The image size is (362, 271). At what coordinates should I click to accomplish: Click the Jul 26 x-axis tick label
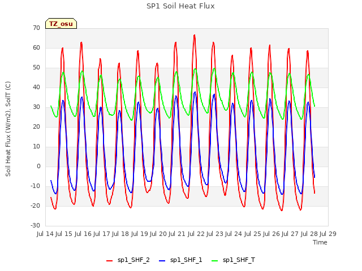271,234
